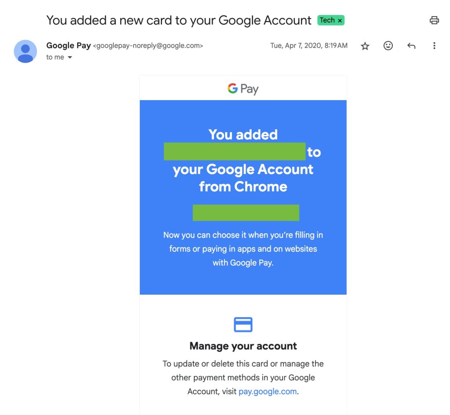Click the Google Pay logo

(x=243, y=88)
